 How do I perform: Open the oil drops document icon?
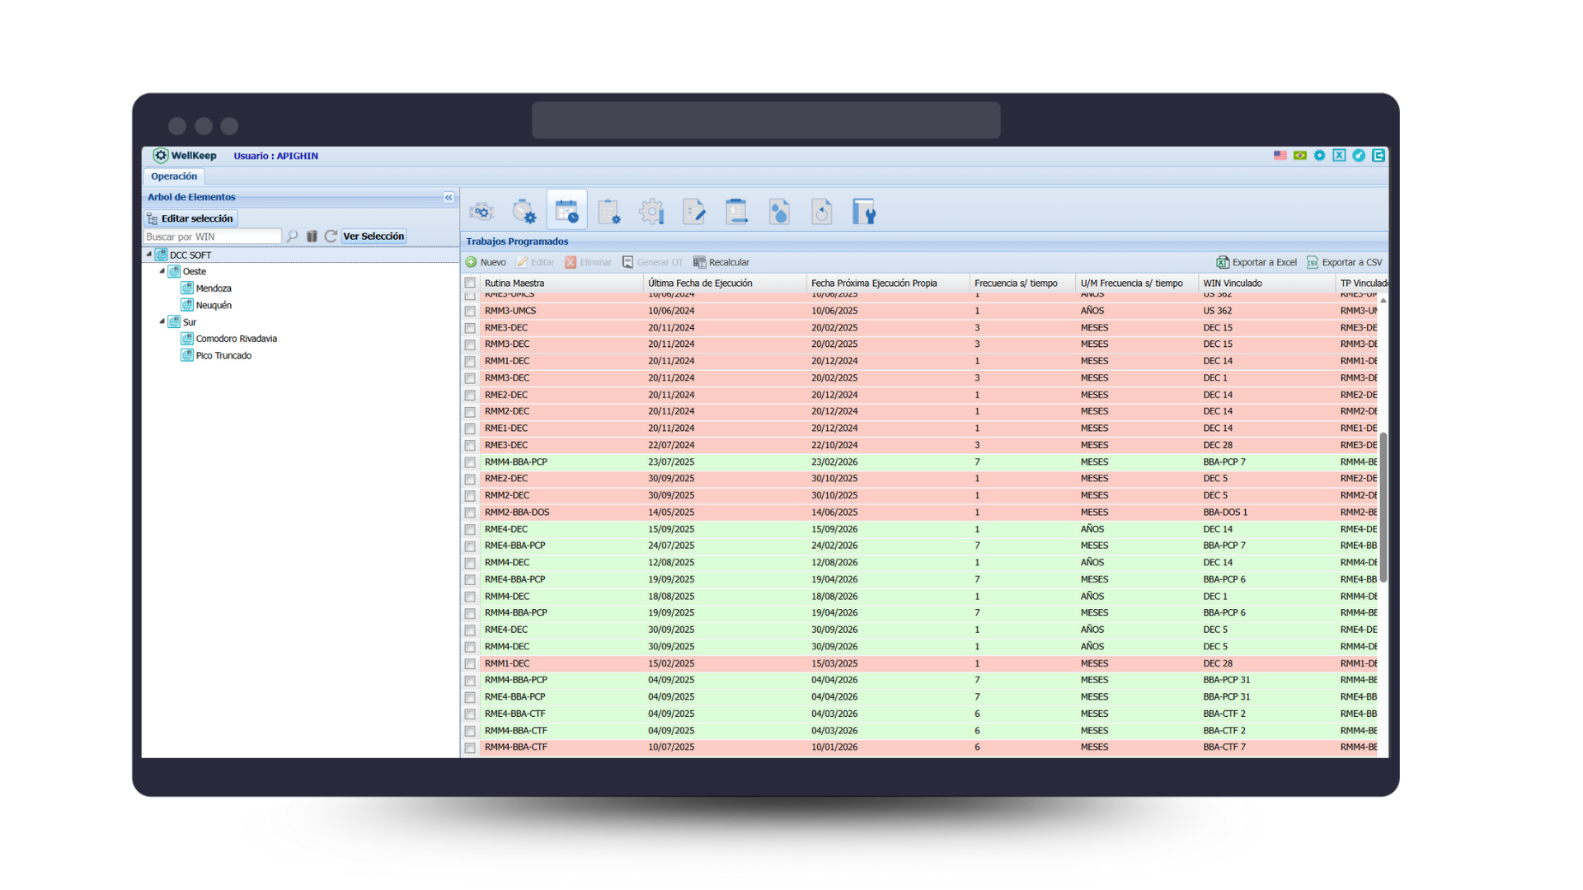click(778, 212)
